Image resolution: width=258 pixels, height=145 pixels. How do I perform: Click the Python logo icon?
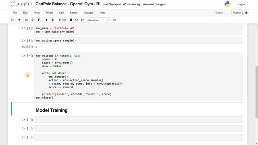click(x=227, y=4)
